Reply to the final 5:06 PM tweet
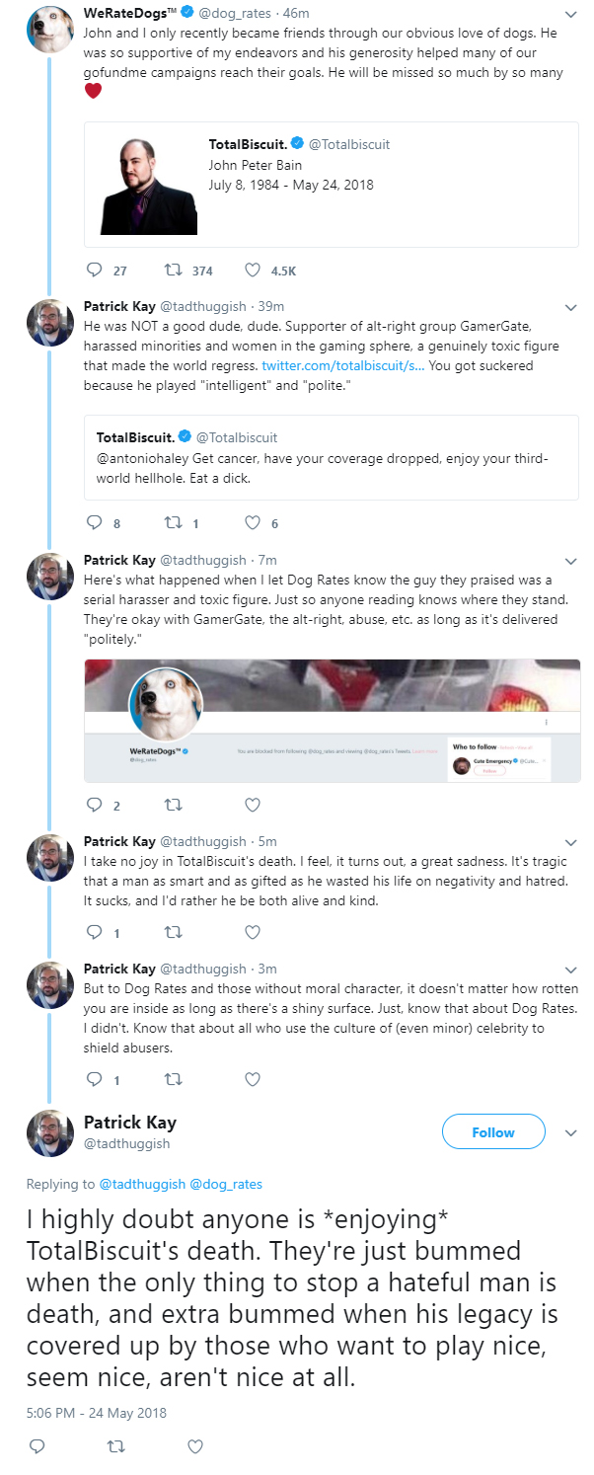This screenshot has height=1475, width=594. pyautogui.click(x=37, y=1446)
